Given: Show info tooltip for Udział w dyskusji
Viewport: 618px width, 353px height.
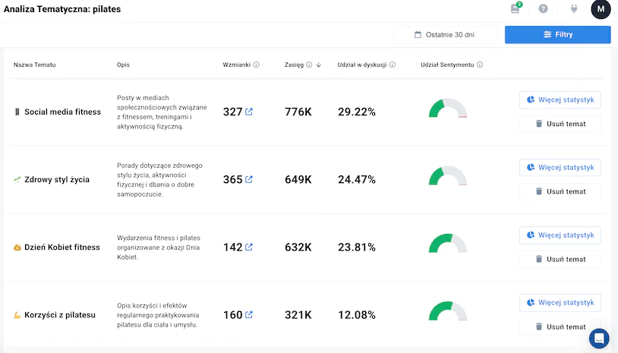Looking at the screenshot, I should point(393,65).
